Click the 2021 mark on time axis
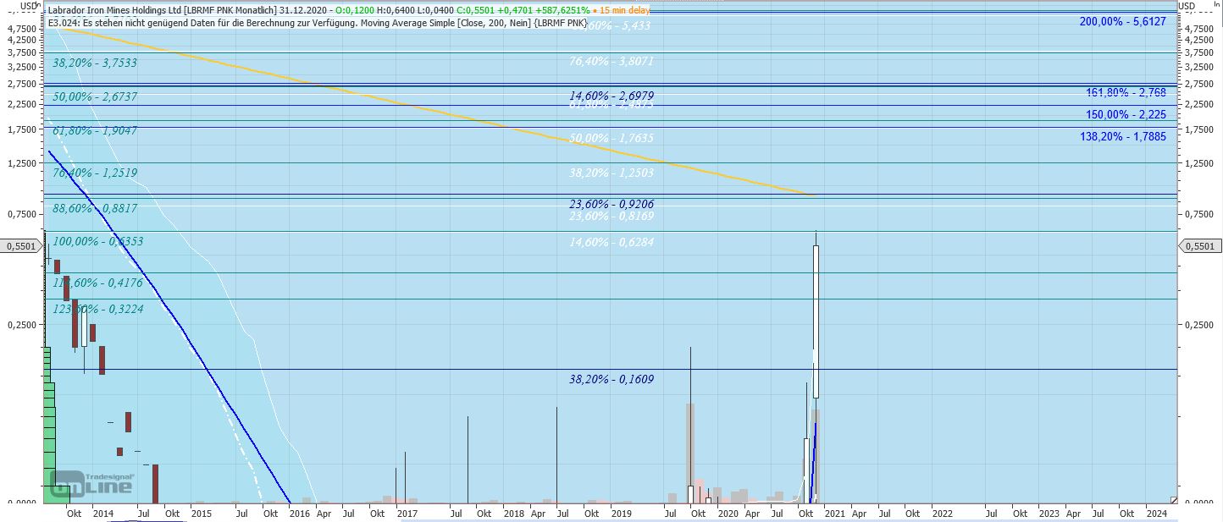1223x522 pixels. pos(833,513)
